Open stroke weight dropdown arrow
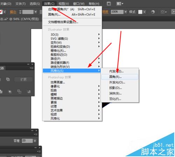The image size is (175, 157). coord(36,12)
